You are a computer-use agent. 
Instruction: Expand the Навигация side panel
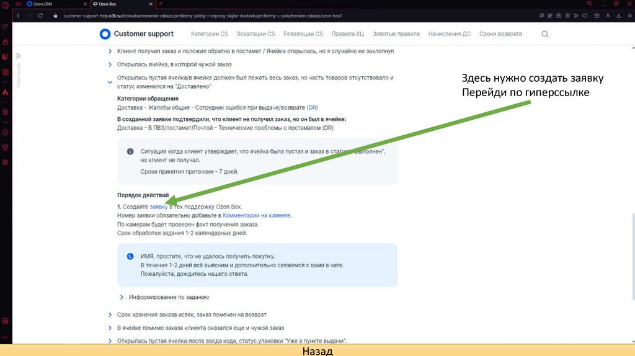[18, 56]
